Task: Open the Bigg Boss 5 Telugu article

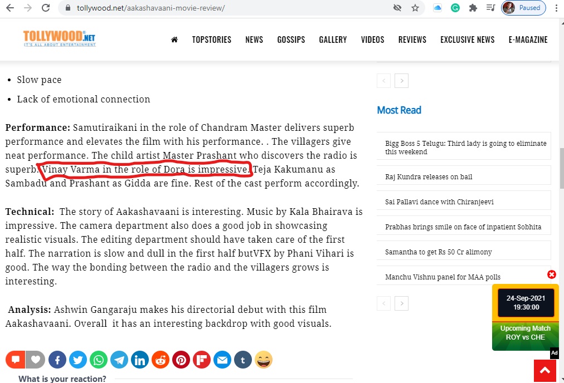Action: coord(466,148)
